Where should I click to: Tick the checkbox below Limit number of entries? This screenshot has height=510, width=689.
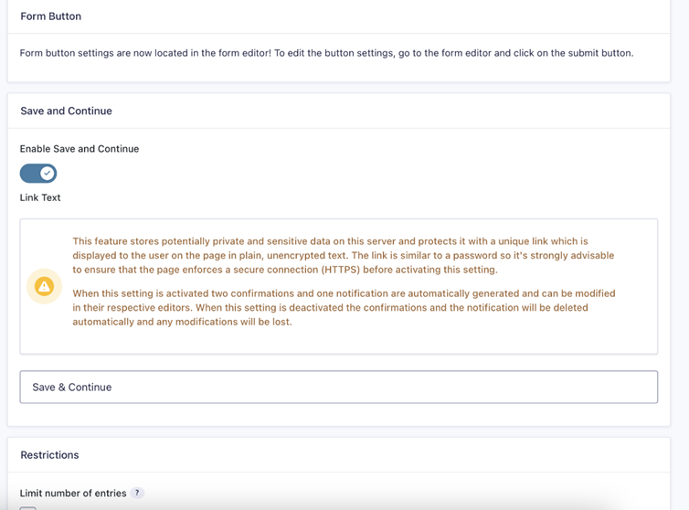[28, 508]
